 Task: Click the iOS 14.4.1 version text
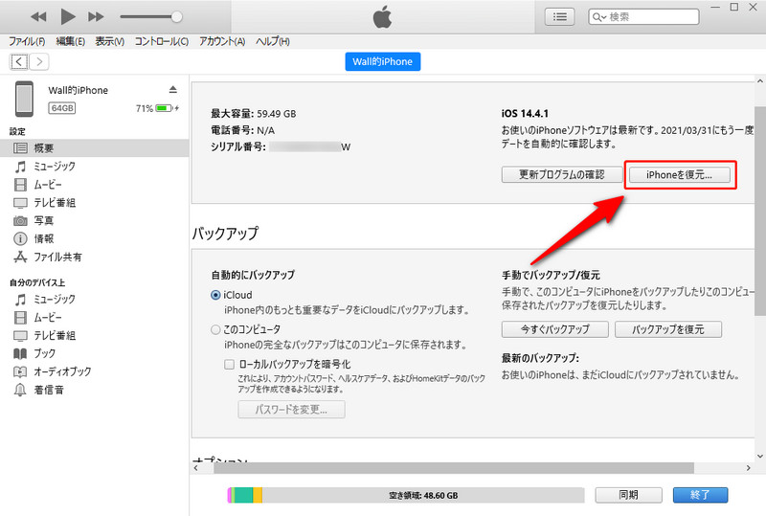pos(525,114)
